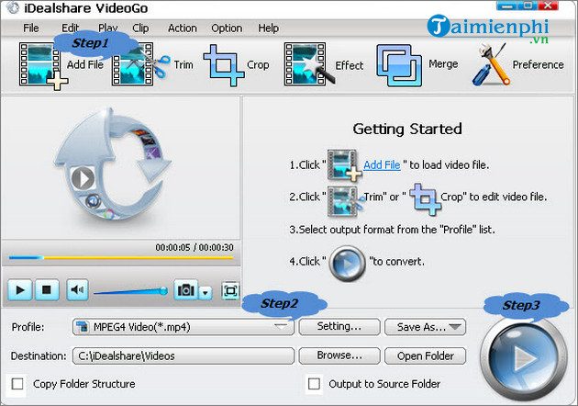The width and height of the screenshot is (578, 406).
Task: Click the Destination path field
Action: pyautogui.click(x=183, y=355)
